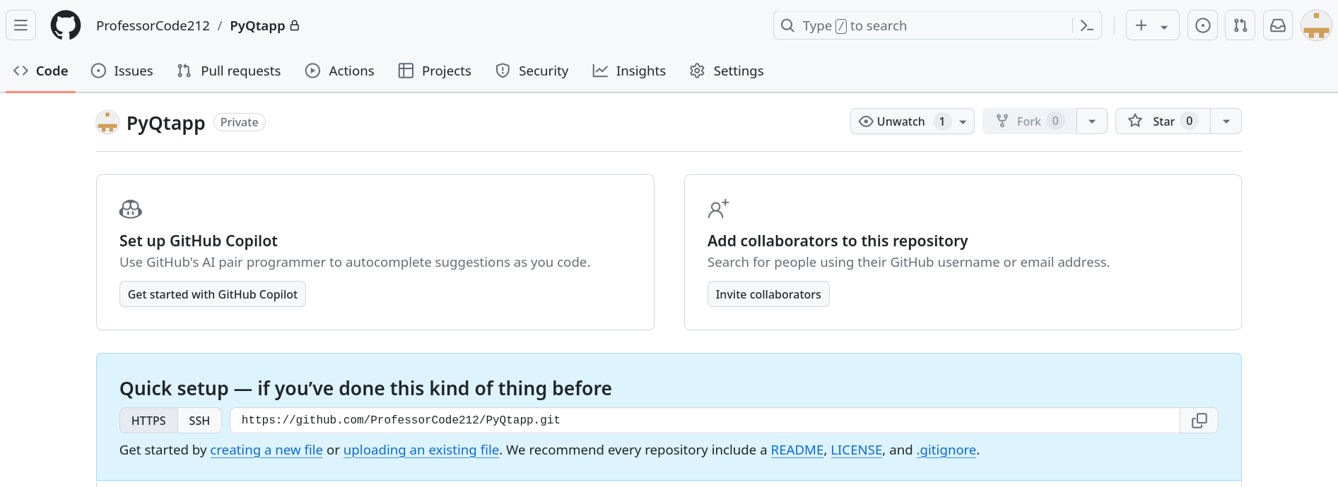Expand the Unwatch notifications dropdown
1338x487 pixels.
click(912, 121)
